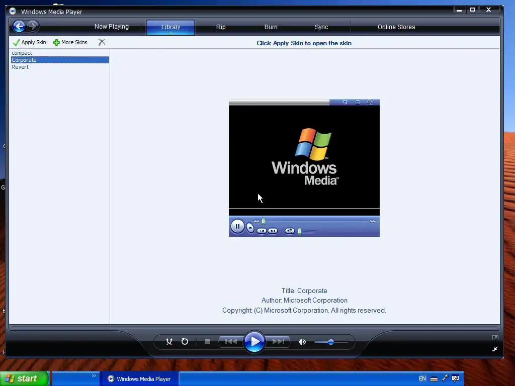Open the Library tab
The image size is (515, 386).
point(170,27)
